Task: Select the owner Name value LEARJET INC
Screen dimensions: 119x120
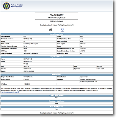Action: (28, 59)
